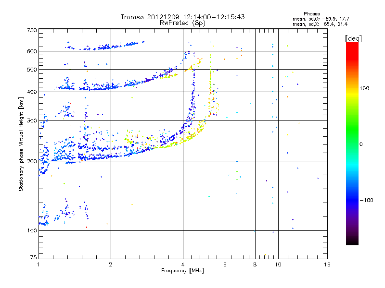Click the '[deg]' colorbar unit label

coord(353,38)
